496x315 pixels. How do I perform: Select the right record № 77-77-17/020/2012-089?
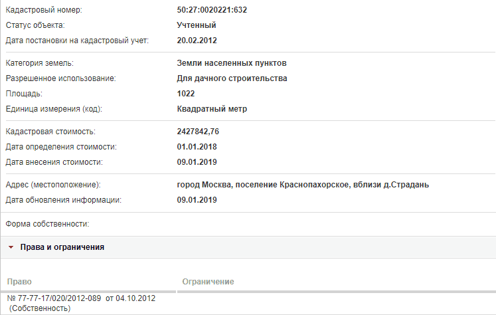[x=54, y=298]
